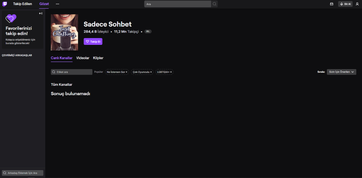Open the Twitch home logo
This screenshot has height=178, width=362.
point(5,4)
